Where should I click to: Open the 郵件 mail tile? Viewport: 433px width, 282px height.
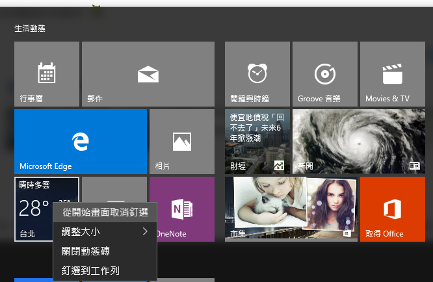pyautogui.click(x=148, y=74)
